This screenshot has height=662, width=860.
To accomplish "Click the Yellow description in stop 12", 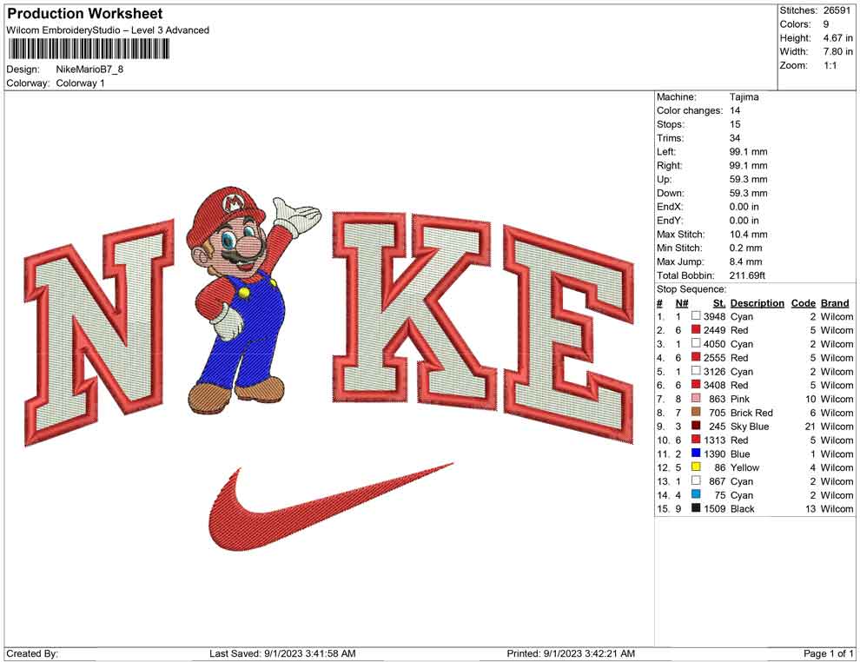I will [x=744, y=467].
